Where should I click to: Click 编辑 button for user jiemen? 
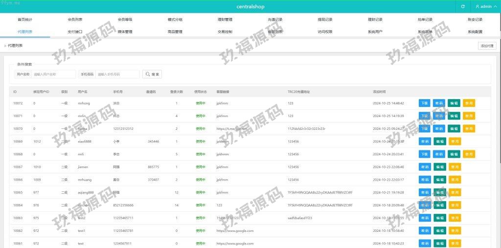[439, 166]
